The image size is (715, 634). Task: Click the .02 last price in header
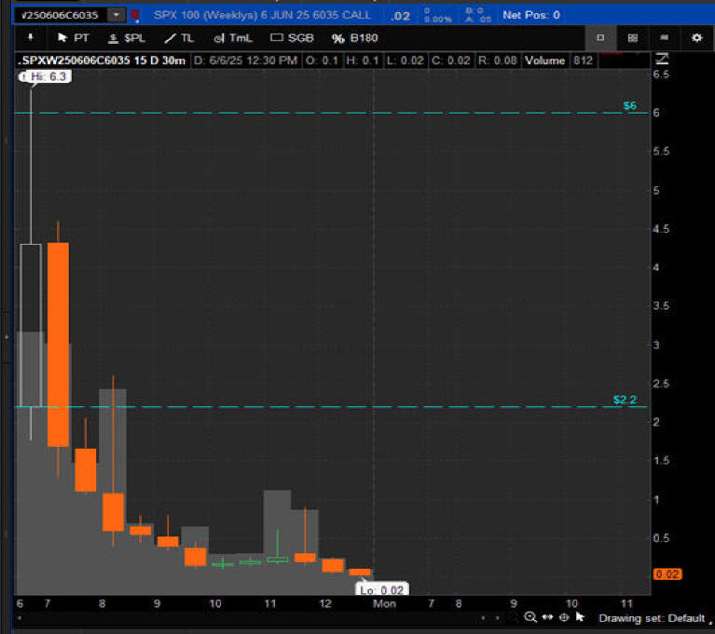point(400,16)
